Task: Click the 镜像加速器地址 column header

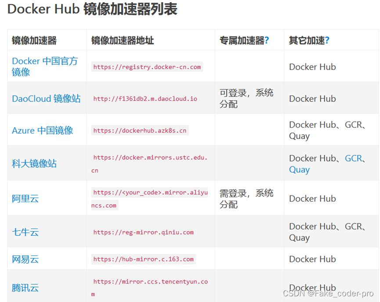Action: tap(123, 41)
